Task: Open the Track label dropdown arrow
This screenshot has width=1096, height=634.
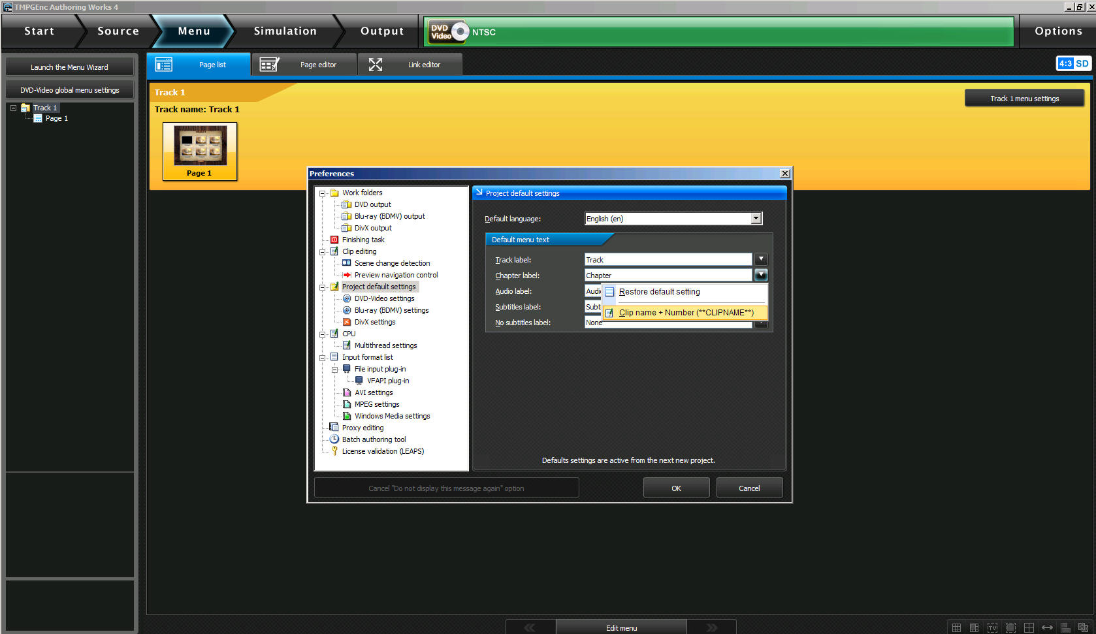Action: point(761,259)
